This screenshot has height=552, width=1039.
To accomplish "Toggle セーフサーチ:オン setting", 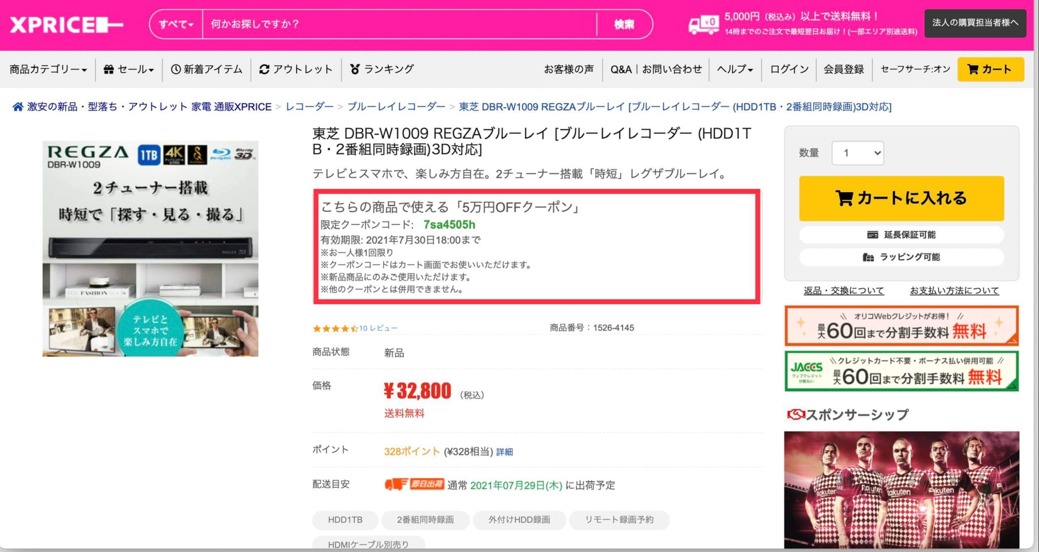I will (915, 69).
